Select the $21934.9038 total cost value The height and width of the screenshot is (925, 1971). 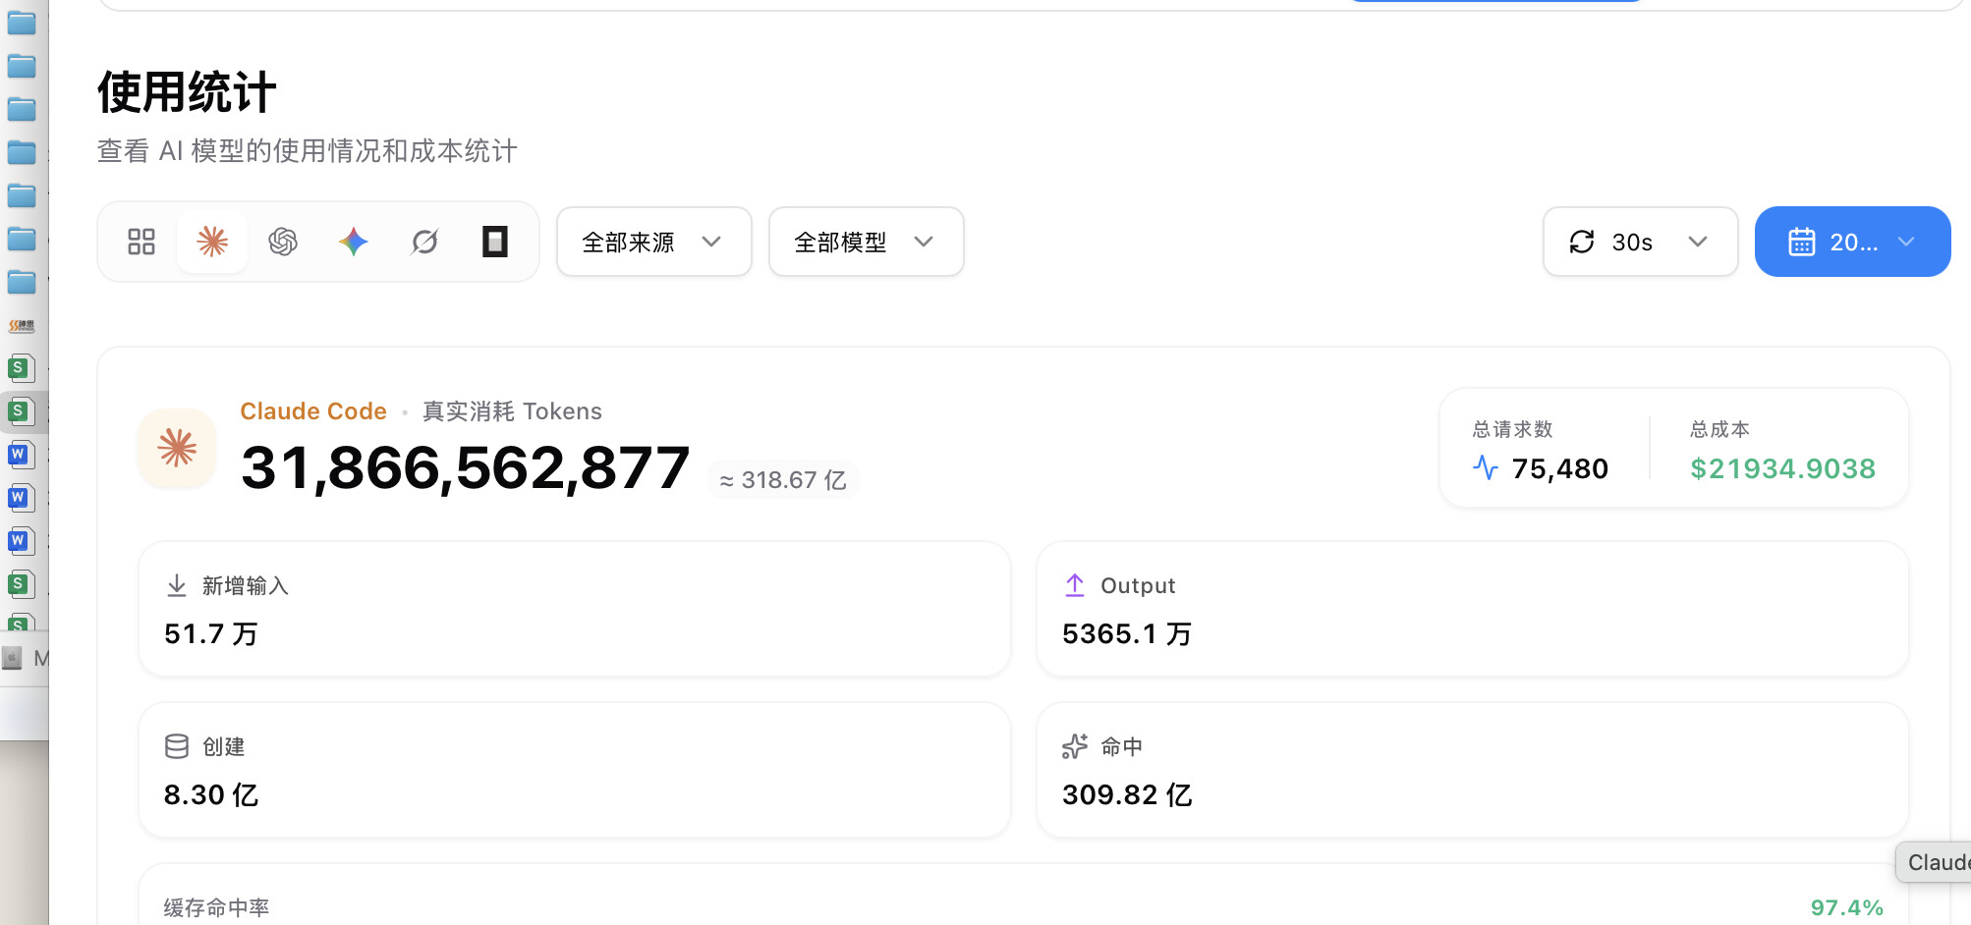point(1782,468)
